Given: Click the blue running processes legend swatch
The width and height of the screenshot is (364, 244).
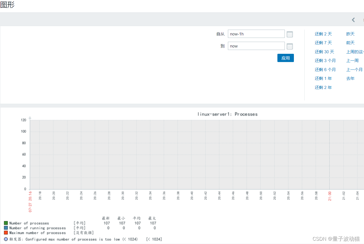Looking at the screenshot, I should tap(6, 228).
